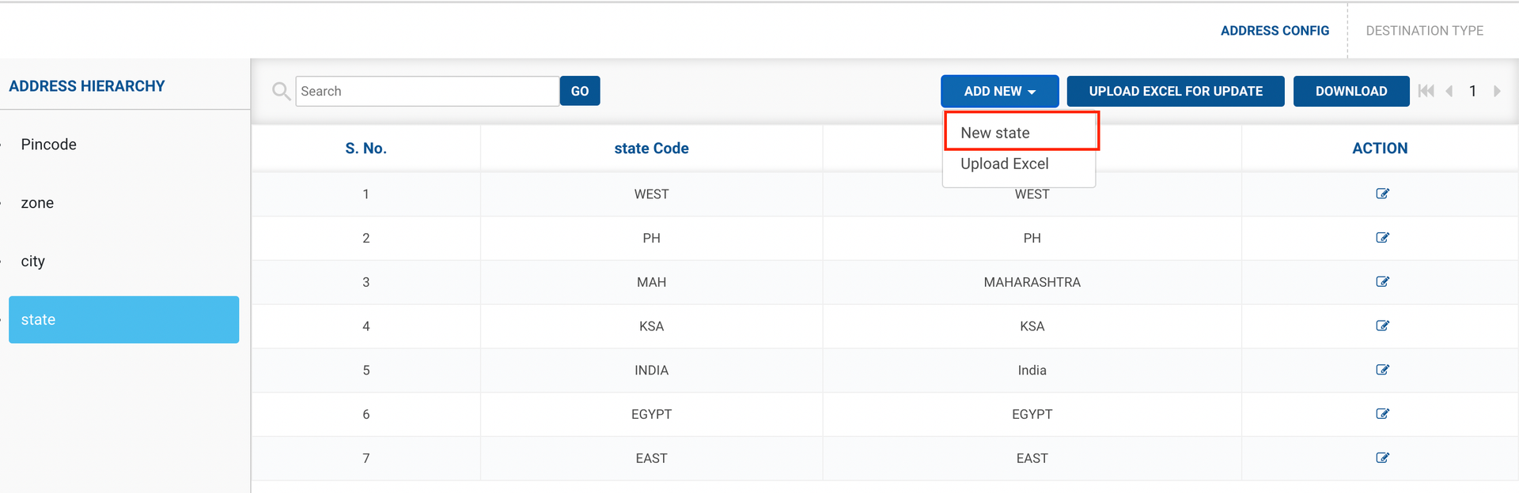
Task: Click edit icon for EAST row
Action: (1382, 458)
